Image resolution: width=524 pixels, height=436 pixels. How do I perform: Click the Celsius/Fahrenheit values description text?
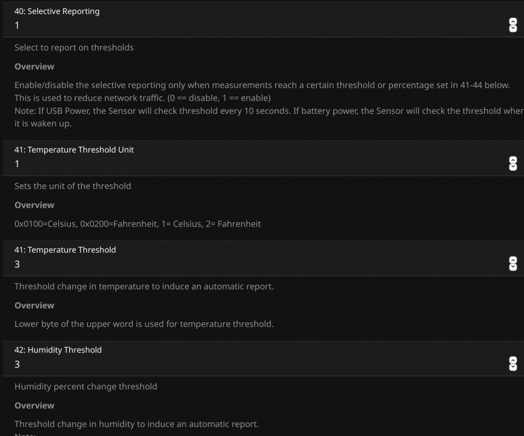[x=137, y=224]
